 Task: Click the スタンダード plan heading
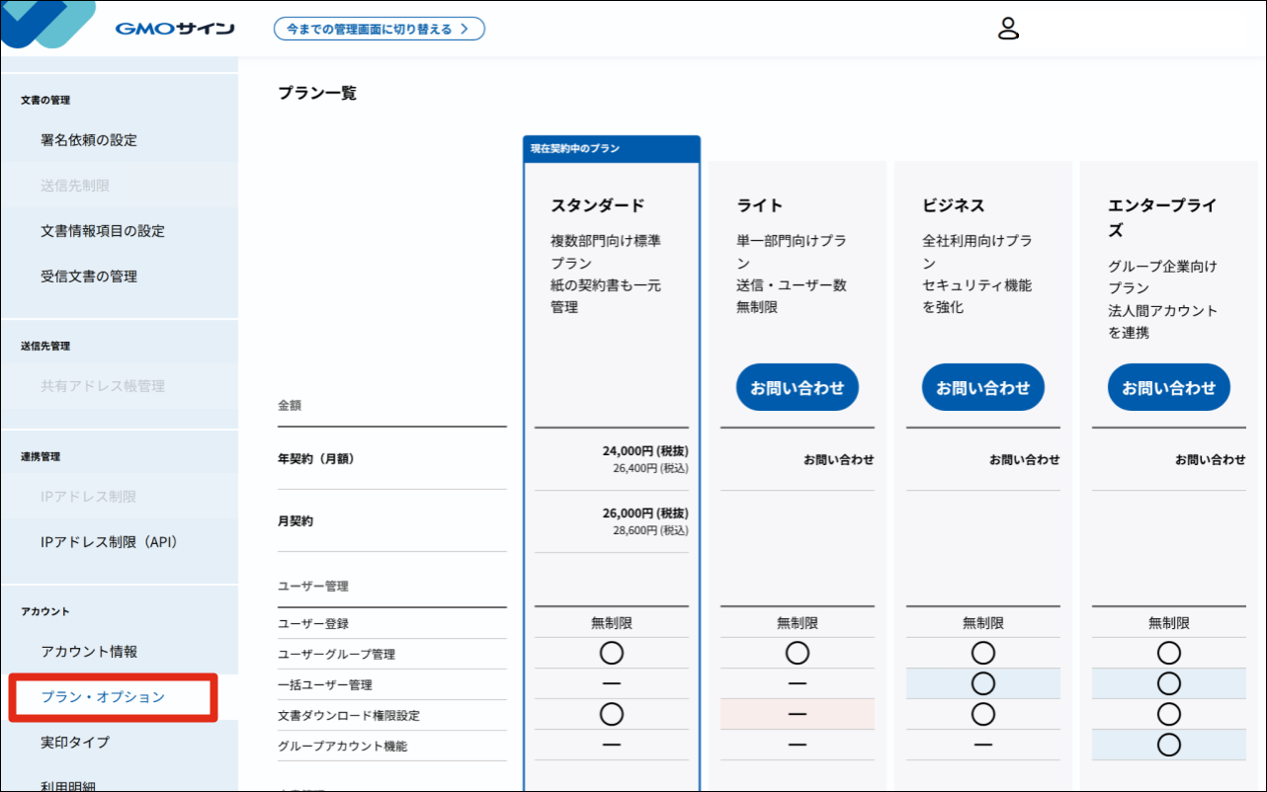coord(597,205)
